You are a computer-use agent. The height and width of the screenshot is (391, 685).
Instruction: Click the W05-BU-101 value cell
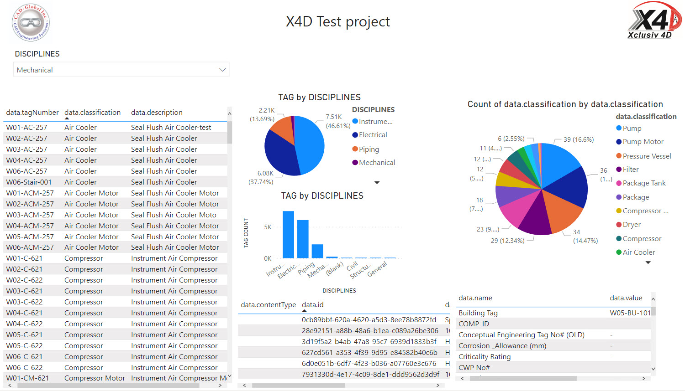pyautogui.click(x=630, y=313)
